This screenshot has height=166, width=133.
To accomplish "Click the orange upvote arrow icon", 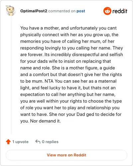I will click(x=8, y=142).
